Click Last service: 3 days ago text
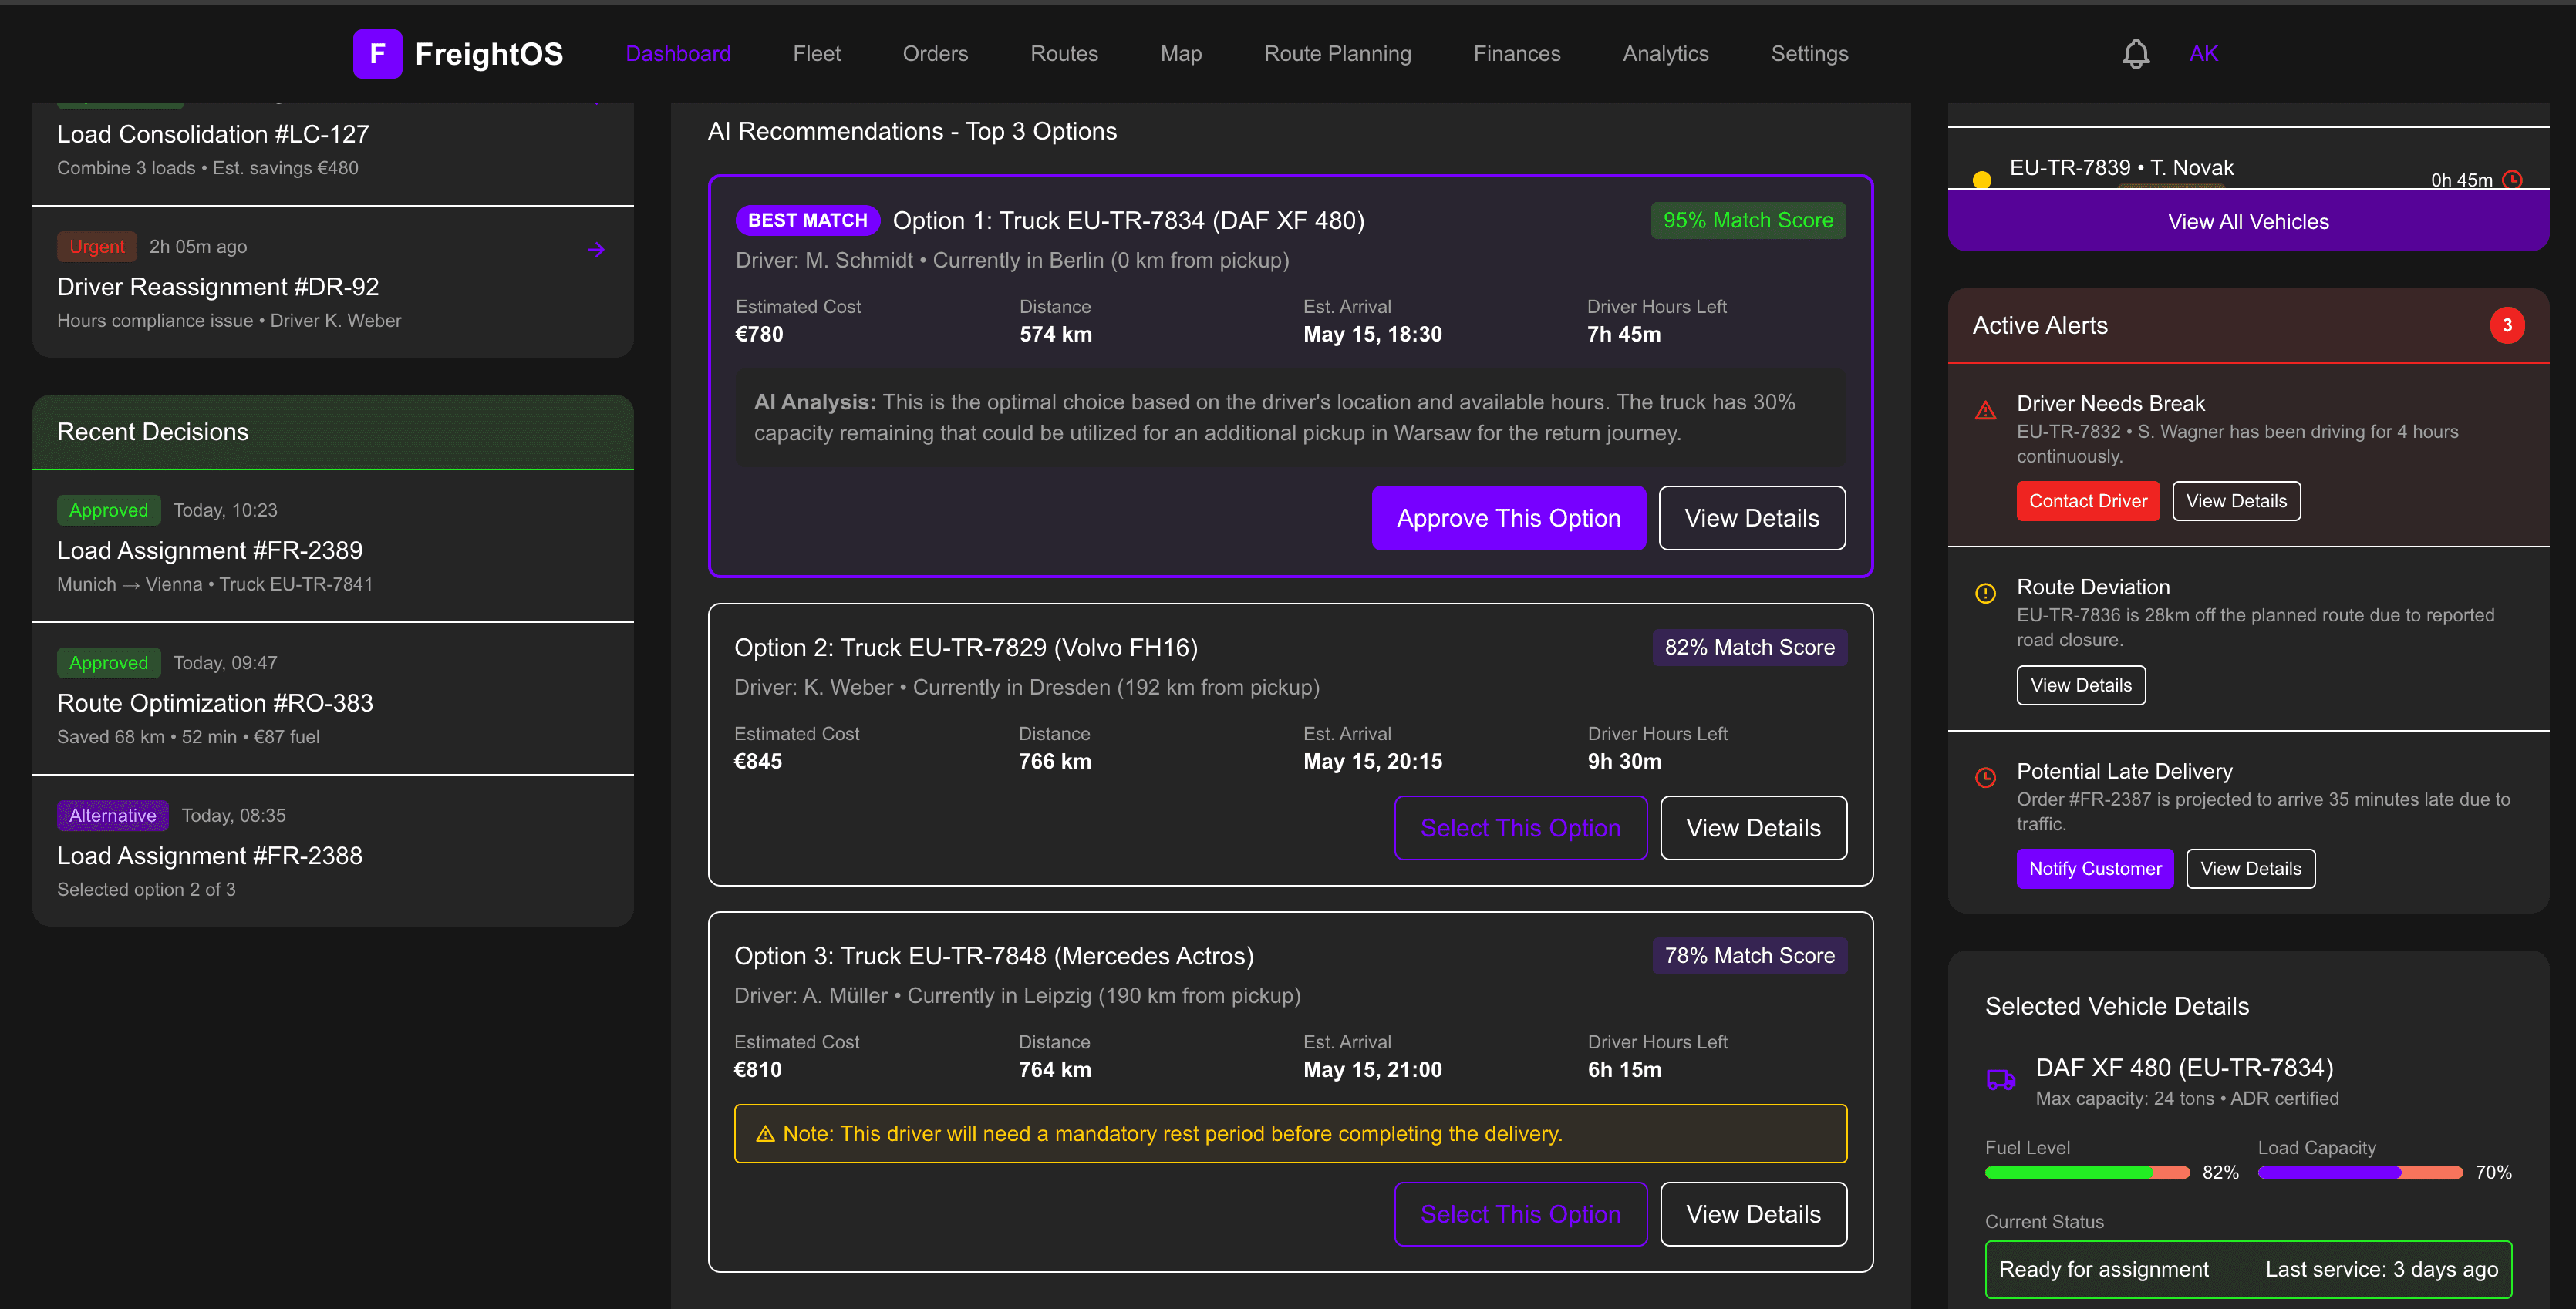 2381,1269
